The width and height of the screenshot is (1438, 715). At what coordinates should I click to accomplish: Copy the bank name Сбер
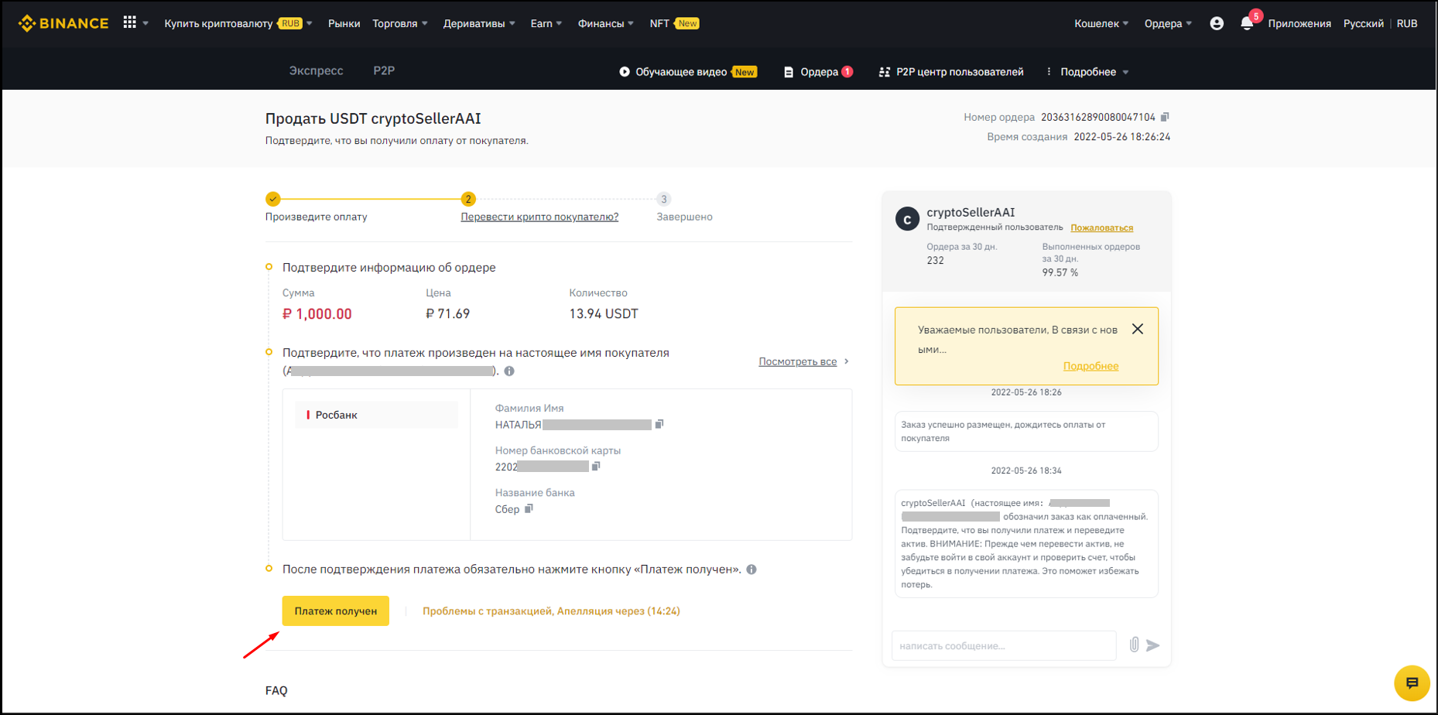[529, 508]
